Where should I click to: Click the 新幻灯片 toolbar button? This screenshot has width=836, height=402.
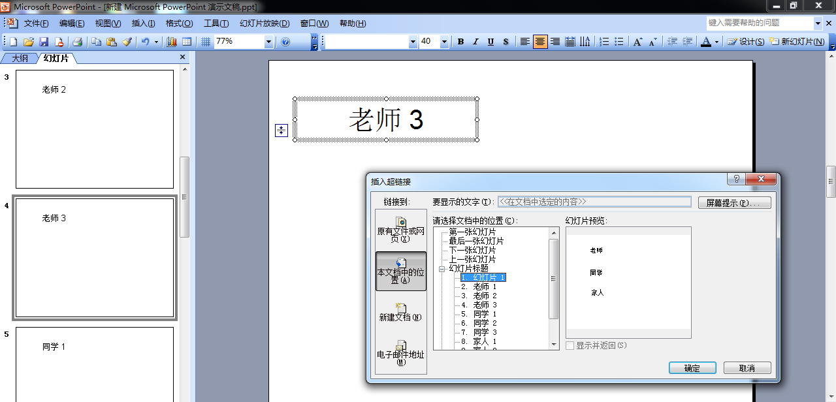pos(797,42)
